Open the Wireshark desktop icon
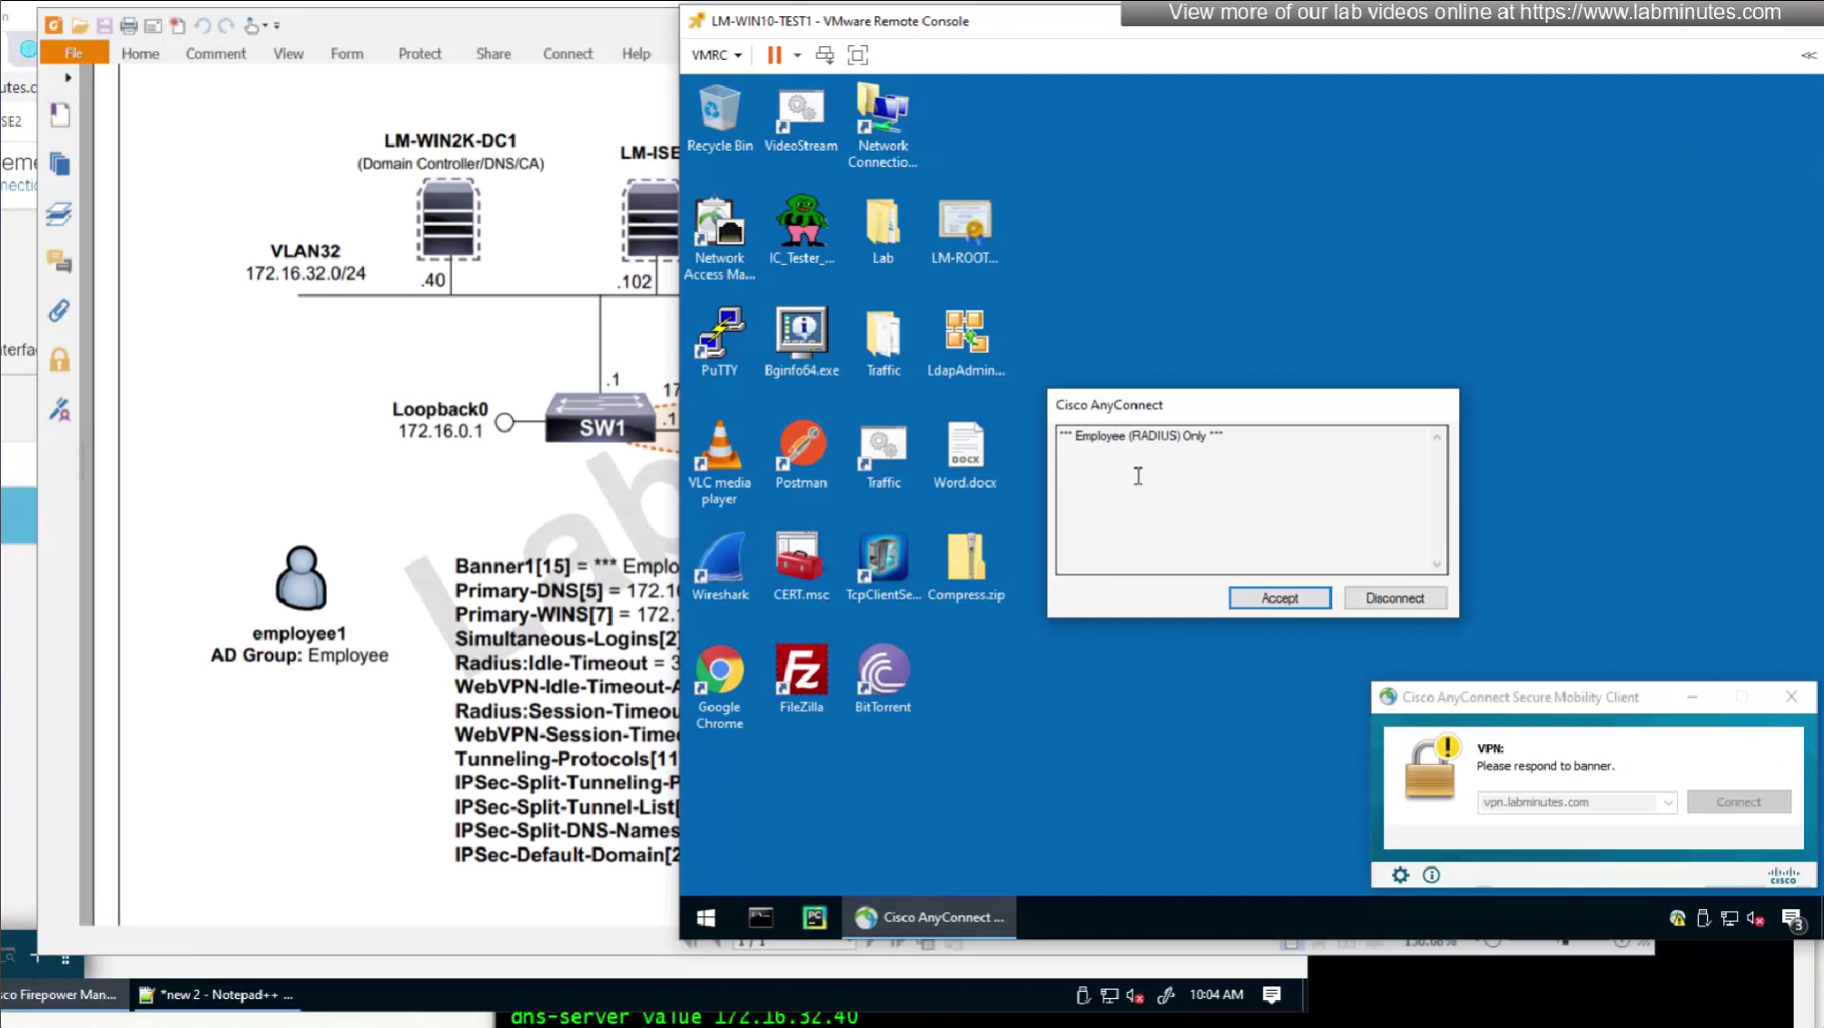 (720, 563)
